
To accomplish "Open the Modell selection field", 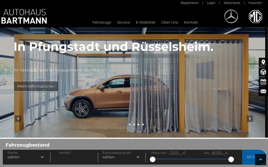I will coord(74,157).
